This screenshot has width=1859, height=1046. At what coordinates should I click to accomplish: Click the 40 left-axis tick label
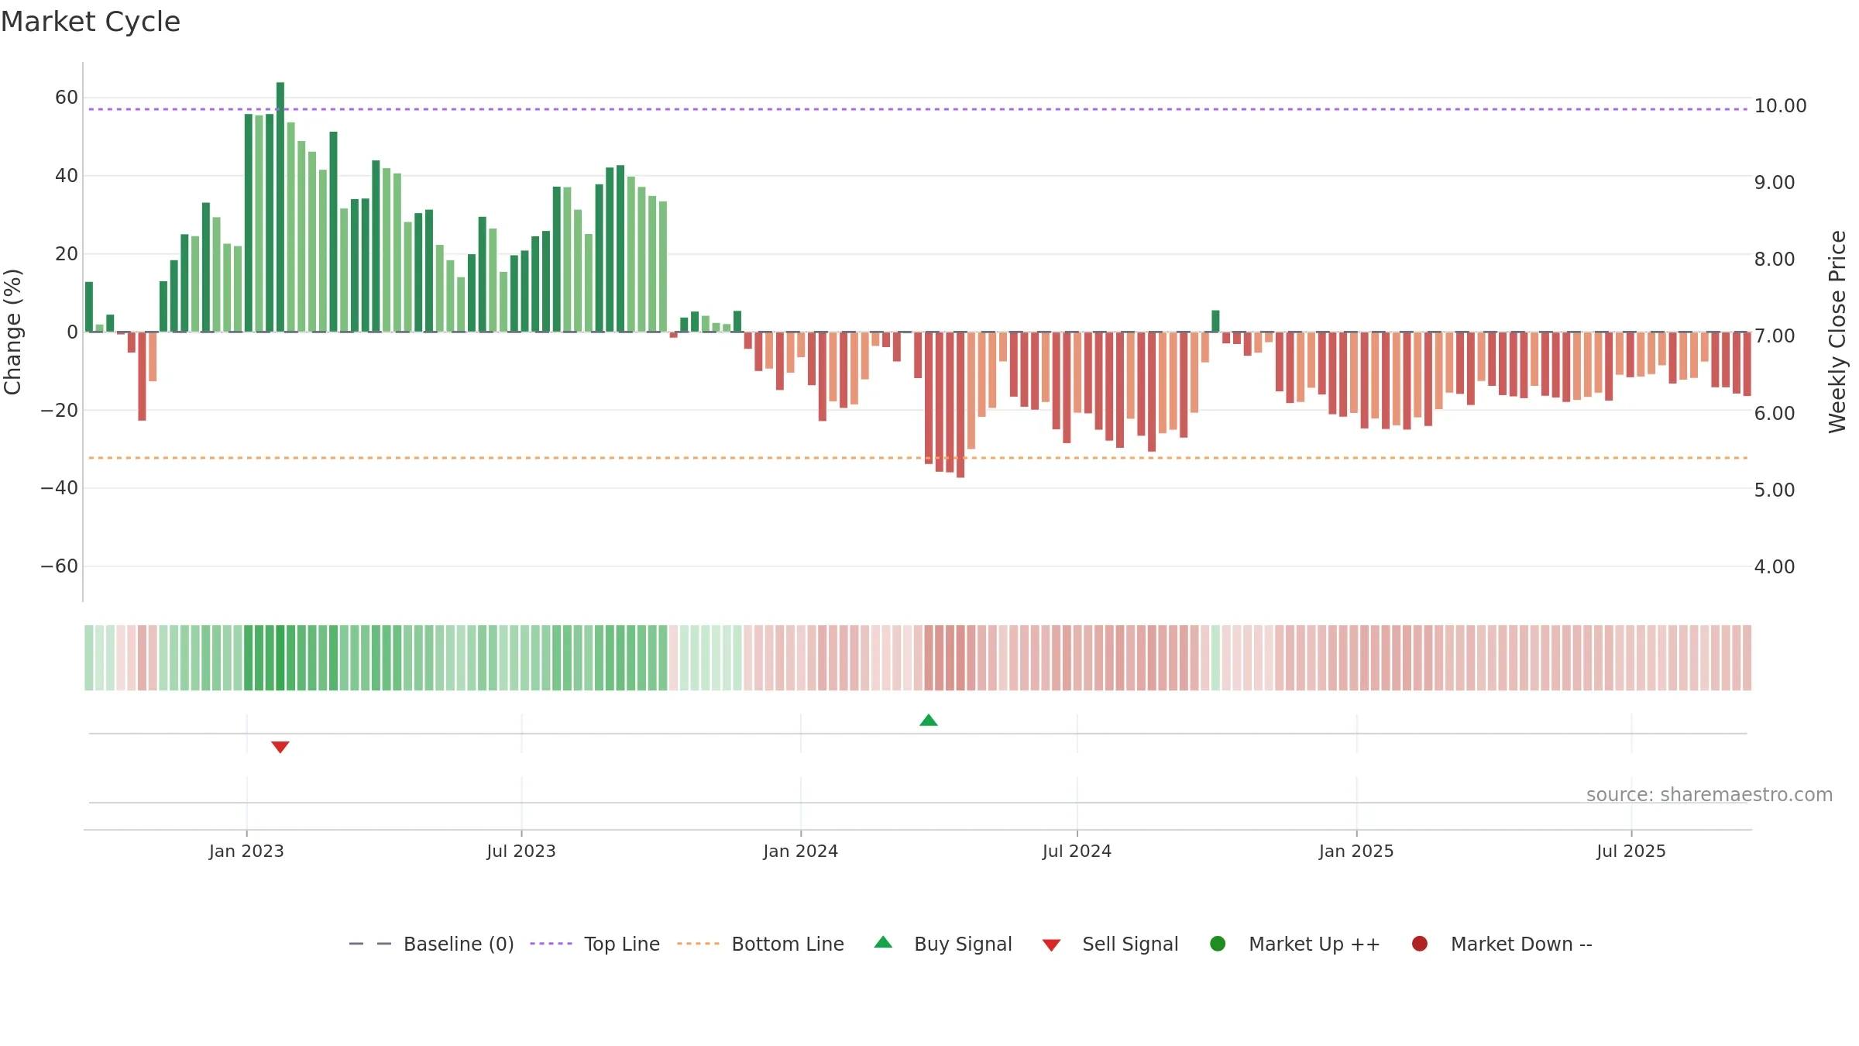(x=67, y=176)
